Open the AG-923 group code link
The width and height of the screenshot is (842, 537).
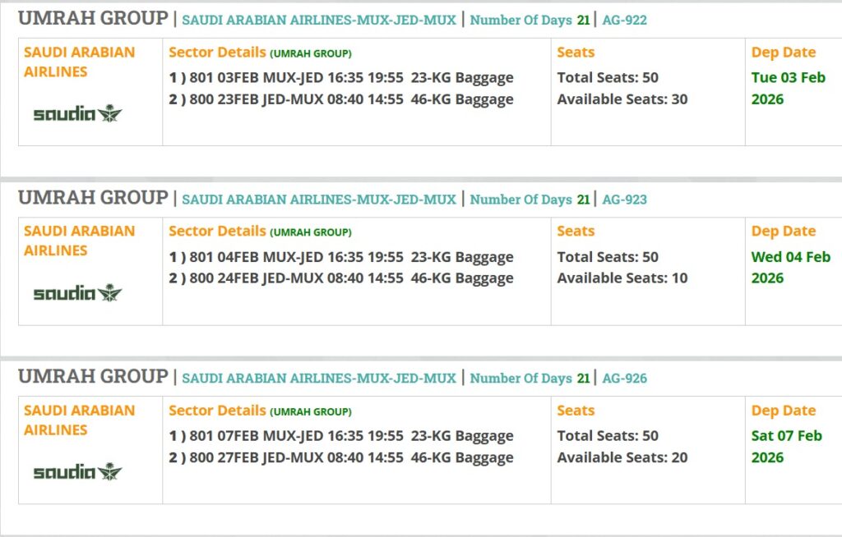click(x=624, y=199)
